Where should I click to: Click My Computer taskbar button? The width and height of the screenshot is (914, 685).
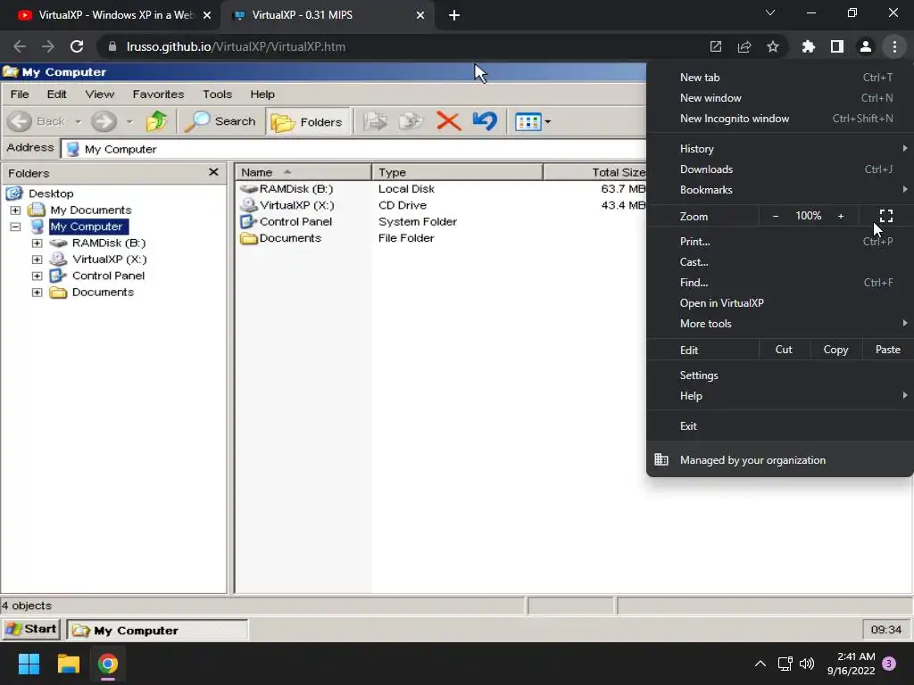157,631
